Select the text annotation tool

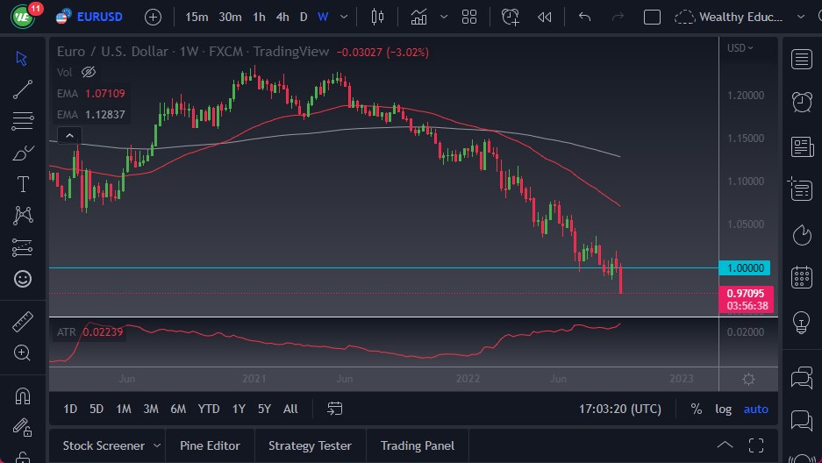pyautogui.click(x=23, y=184)
